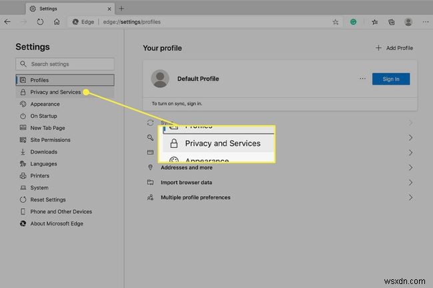This screenshot has height=288, width=433.
Task: Expand the Multiple profile preferences chevron
Action: 410,198
